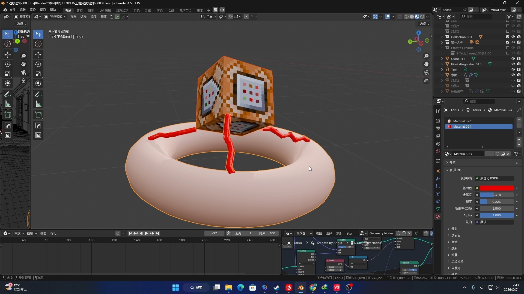Open the Modifiers wrench properties tab
Image resolution: width=524 pixels, height=294 pixels.
click(438, 179)
